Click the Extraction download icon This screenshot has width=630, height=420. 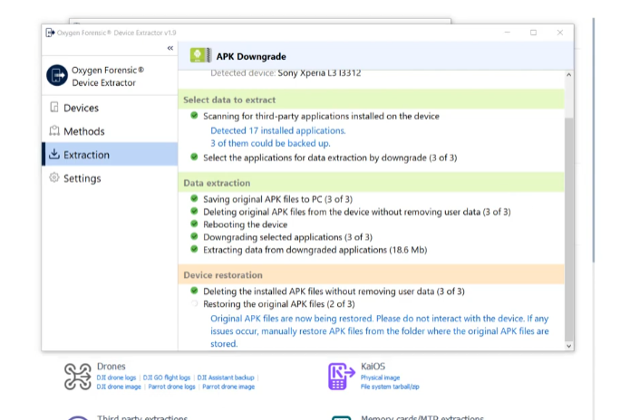(54, 154)
